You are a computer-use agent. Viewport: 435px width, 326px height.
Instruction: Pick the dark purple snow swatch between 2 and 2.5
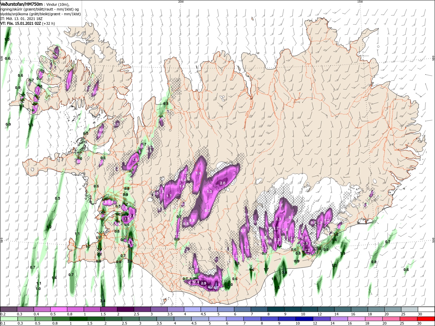pos(125,309)
